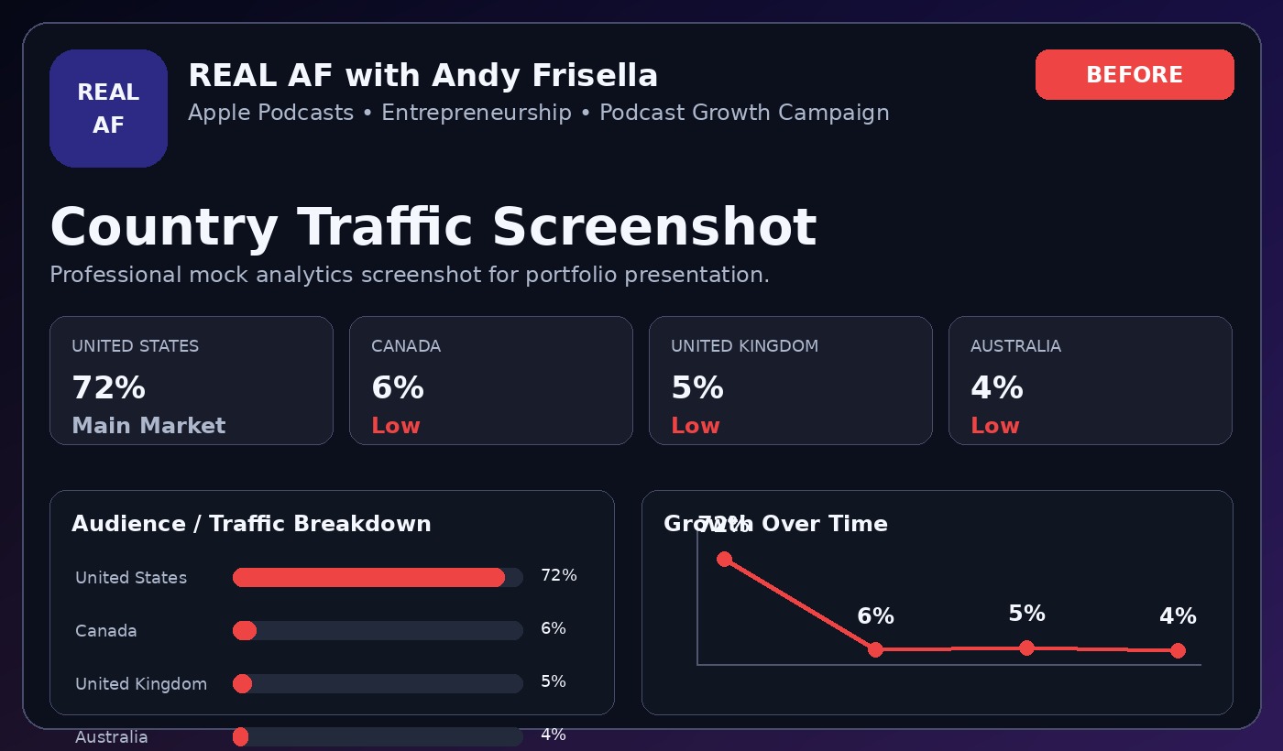The height and width of the screenshot is (751, 1283).
Task: Click the Australia traffic bar
Action: click(x=378, y=736)
